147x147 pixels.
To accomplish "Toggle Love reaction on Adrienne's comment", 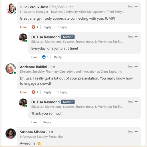I will [23, 92].
